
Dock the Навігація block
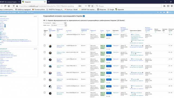36,16
